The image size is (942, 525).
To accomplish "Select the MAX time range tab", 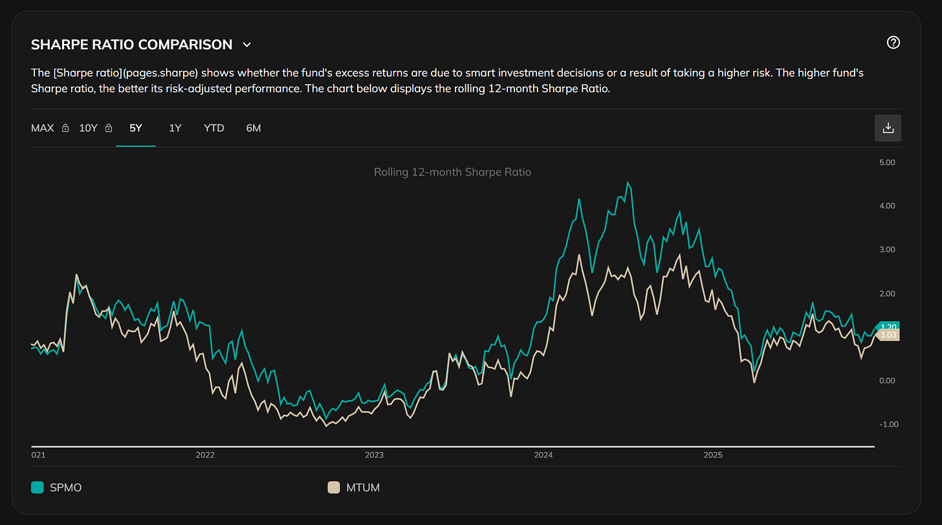I will tap(43, 128).
